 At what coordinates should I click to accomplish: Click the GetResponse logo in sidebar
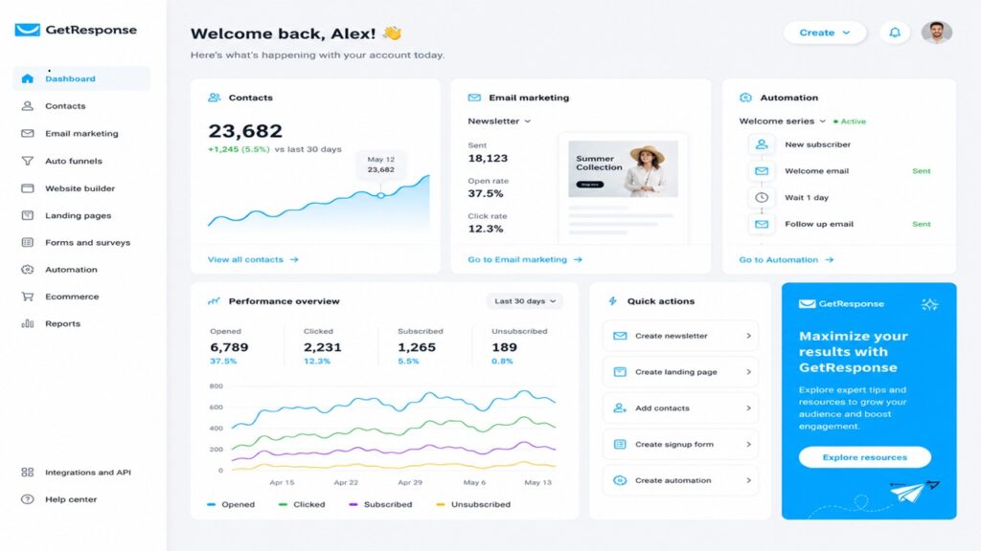point(76,30)
